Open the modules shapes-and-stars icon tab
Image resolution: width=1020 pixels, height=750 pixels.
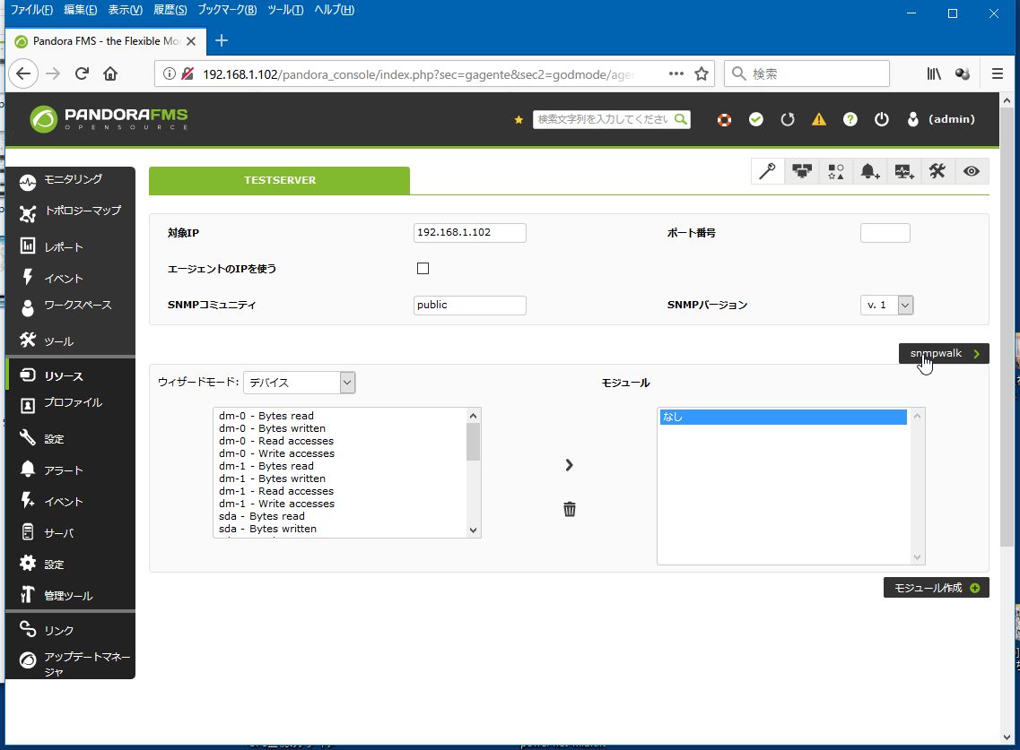click(835, 171)
